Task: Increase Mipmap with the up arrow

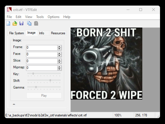Action: pyautogui.click(x=59, y=67)
